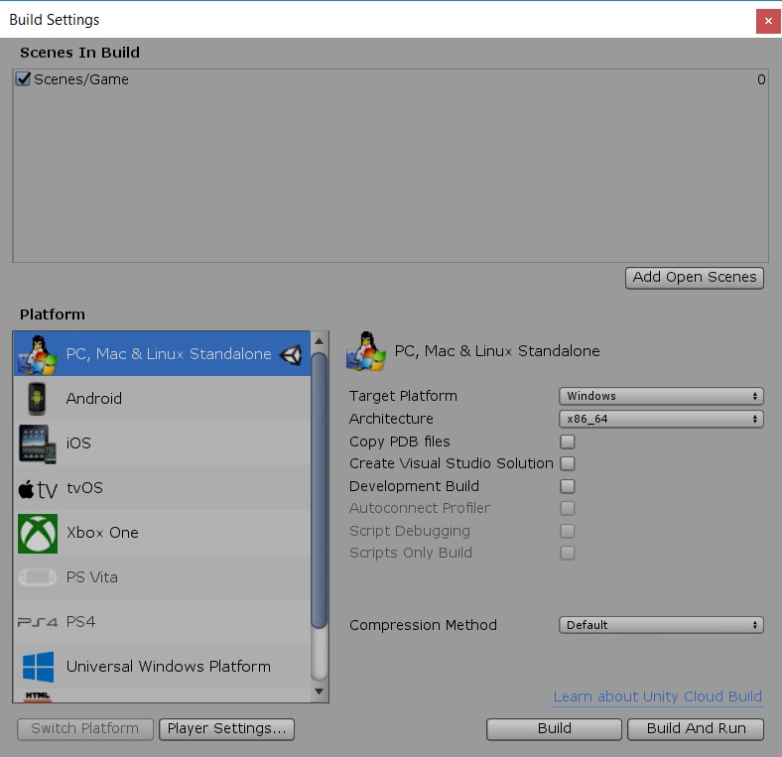Open the Architecture x86_64 dropdown

(661, 419)
